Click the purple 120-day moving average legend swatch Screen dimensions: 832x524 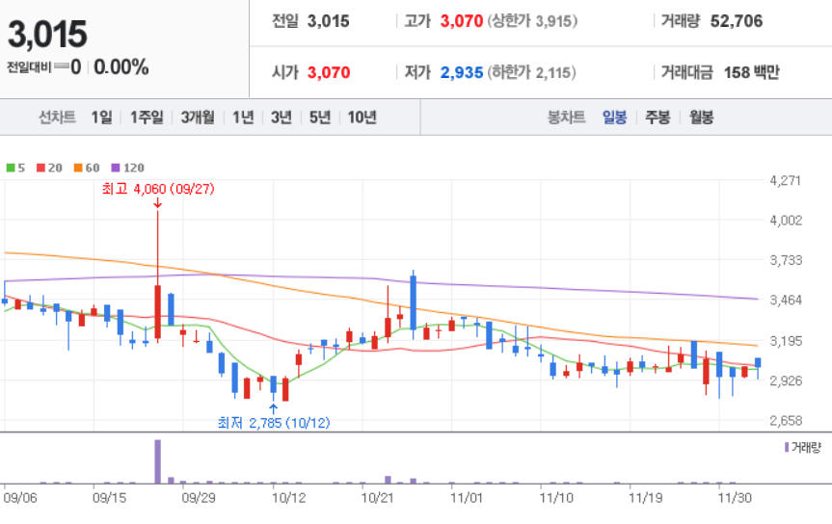click(115, 168)
